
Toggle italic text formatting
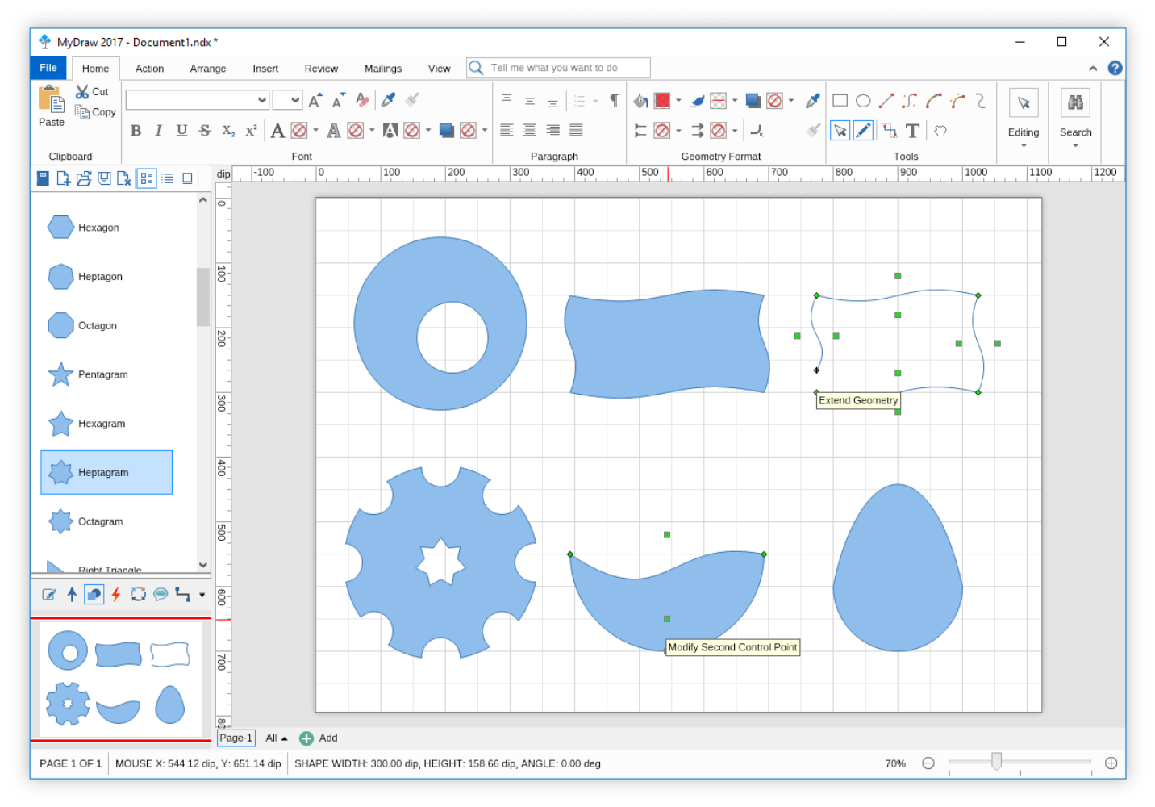point(158,130)
